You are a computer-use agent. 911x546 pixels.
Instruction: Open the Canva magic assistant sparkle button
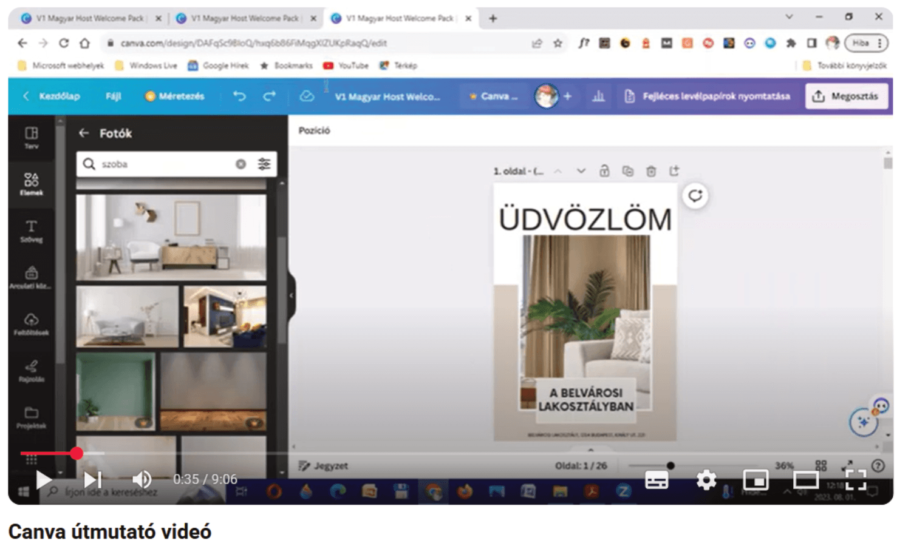(x=863, y=422)
